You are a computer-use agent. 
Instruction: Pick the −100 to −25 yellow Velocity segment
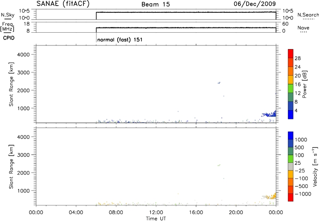click(291, 174)
